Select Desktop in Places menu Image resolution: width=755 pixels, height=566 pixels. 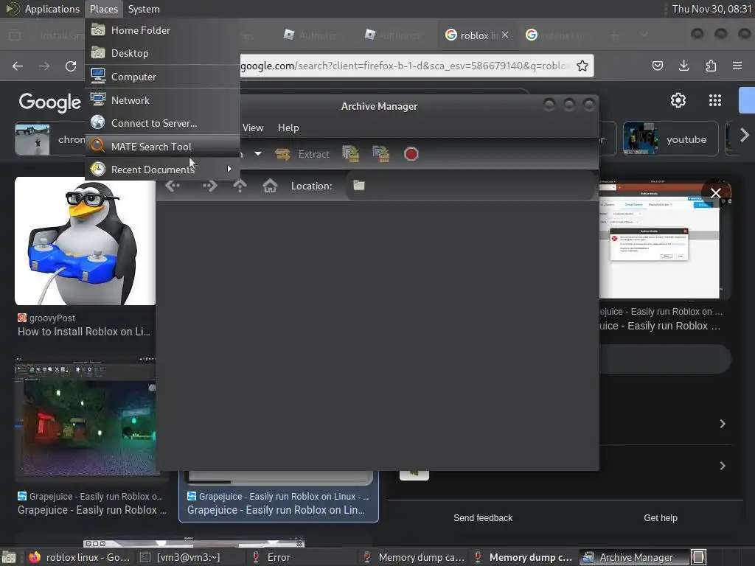(x=162, y=53)
